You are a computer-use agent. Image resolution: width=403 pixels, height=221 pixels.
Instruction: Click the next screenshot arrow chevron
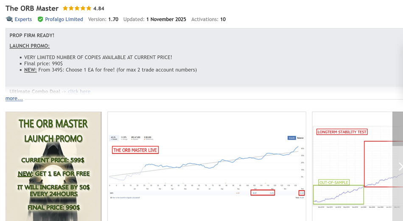[x=400, y=166]
